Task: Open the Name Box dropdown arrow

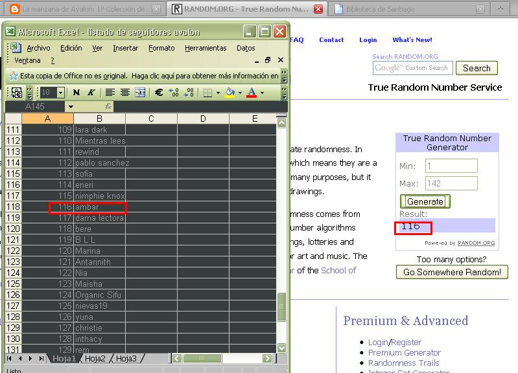Action: coord(71,107)
